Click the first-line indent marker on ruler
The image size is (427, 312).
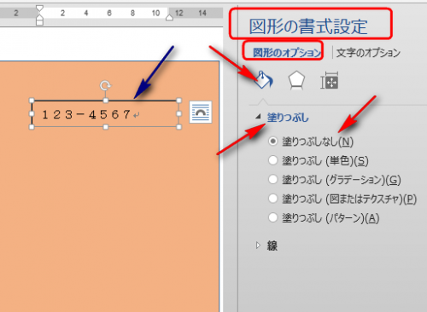(39, 9)
